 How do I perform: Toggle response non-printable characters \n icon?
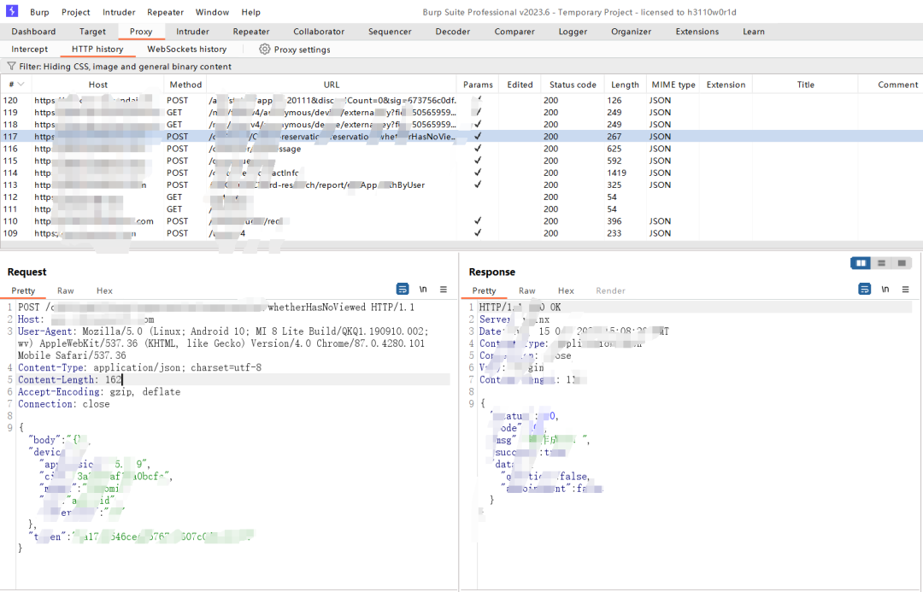(885, 289)
